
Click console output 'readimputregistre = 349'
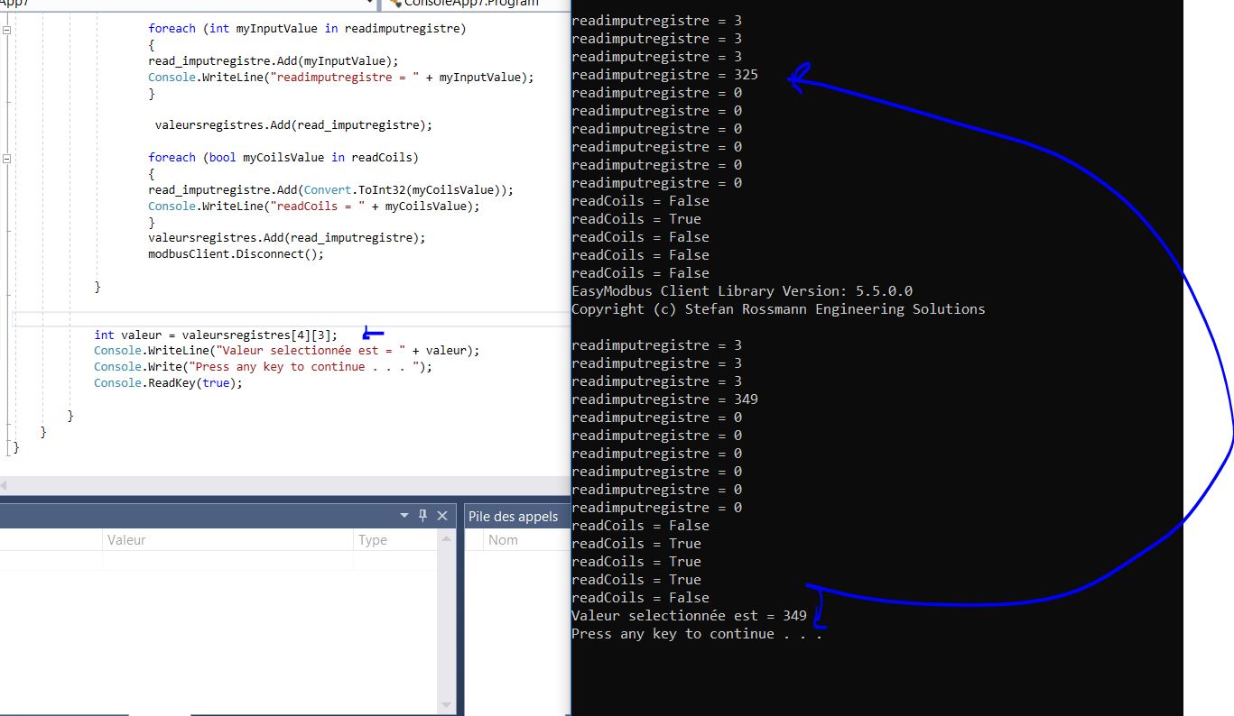[x=665, y=399]
